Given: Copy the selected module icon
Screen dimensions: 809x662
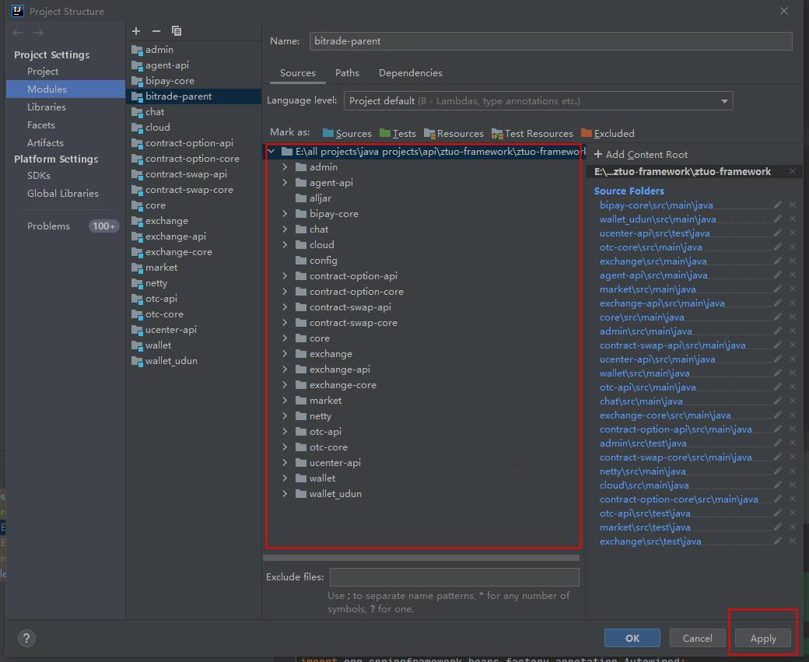Looking at the screenshot, I should point(177,31).
